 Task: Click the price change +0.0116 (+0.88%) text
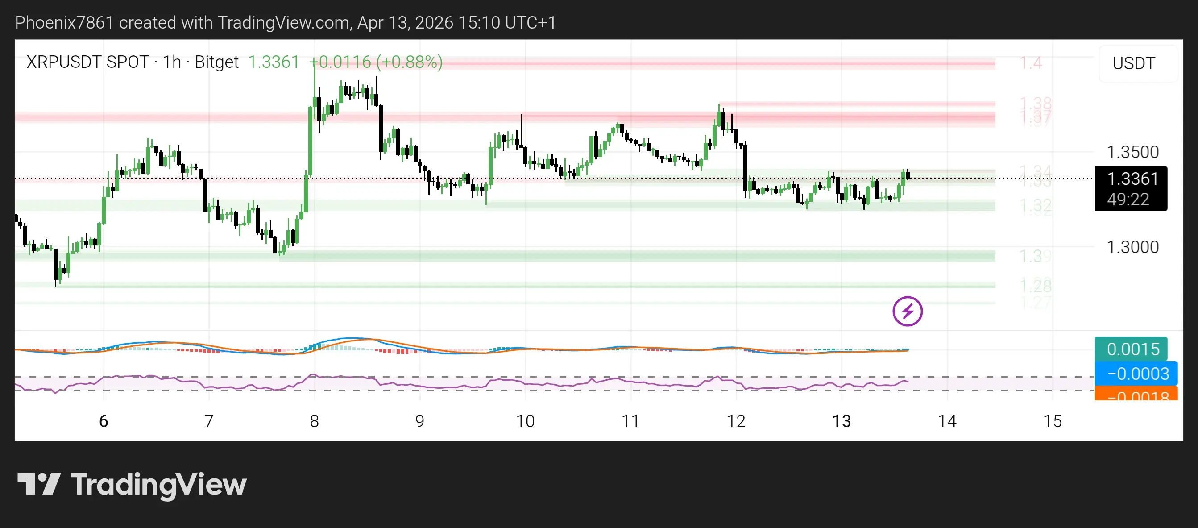point(376,62)
